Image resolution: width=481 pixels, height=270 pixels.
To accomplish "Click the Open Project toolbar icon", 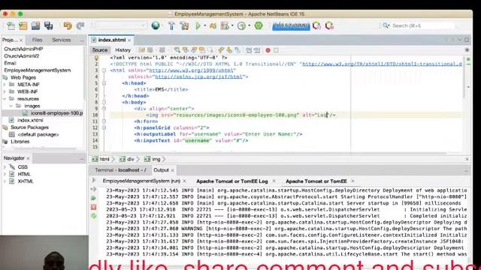I will point(35,25).
